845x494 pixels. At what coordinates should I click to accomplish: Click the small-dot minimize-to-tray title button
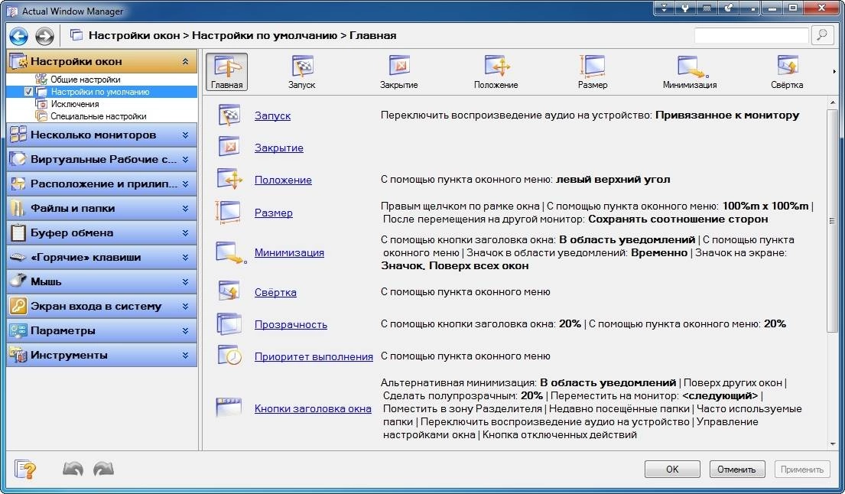pyautogui.click(x=750, y=8)
